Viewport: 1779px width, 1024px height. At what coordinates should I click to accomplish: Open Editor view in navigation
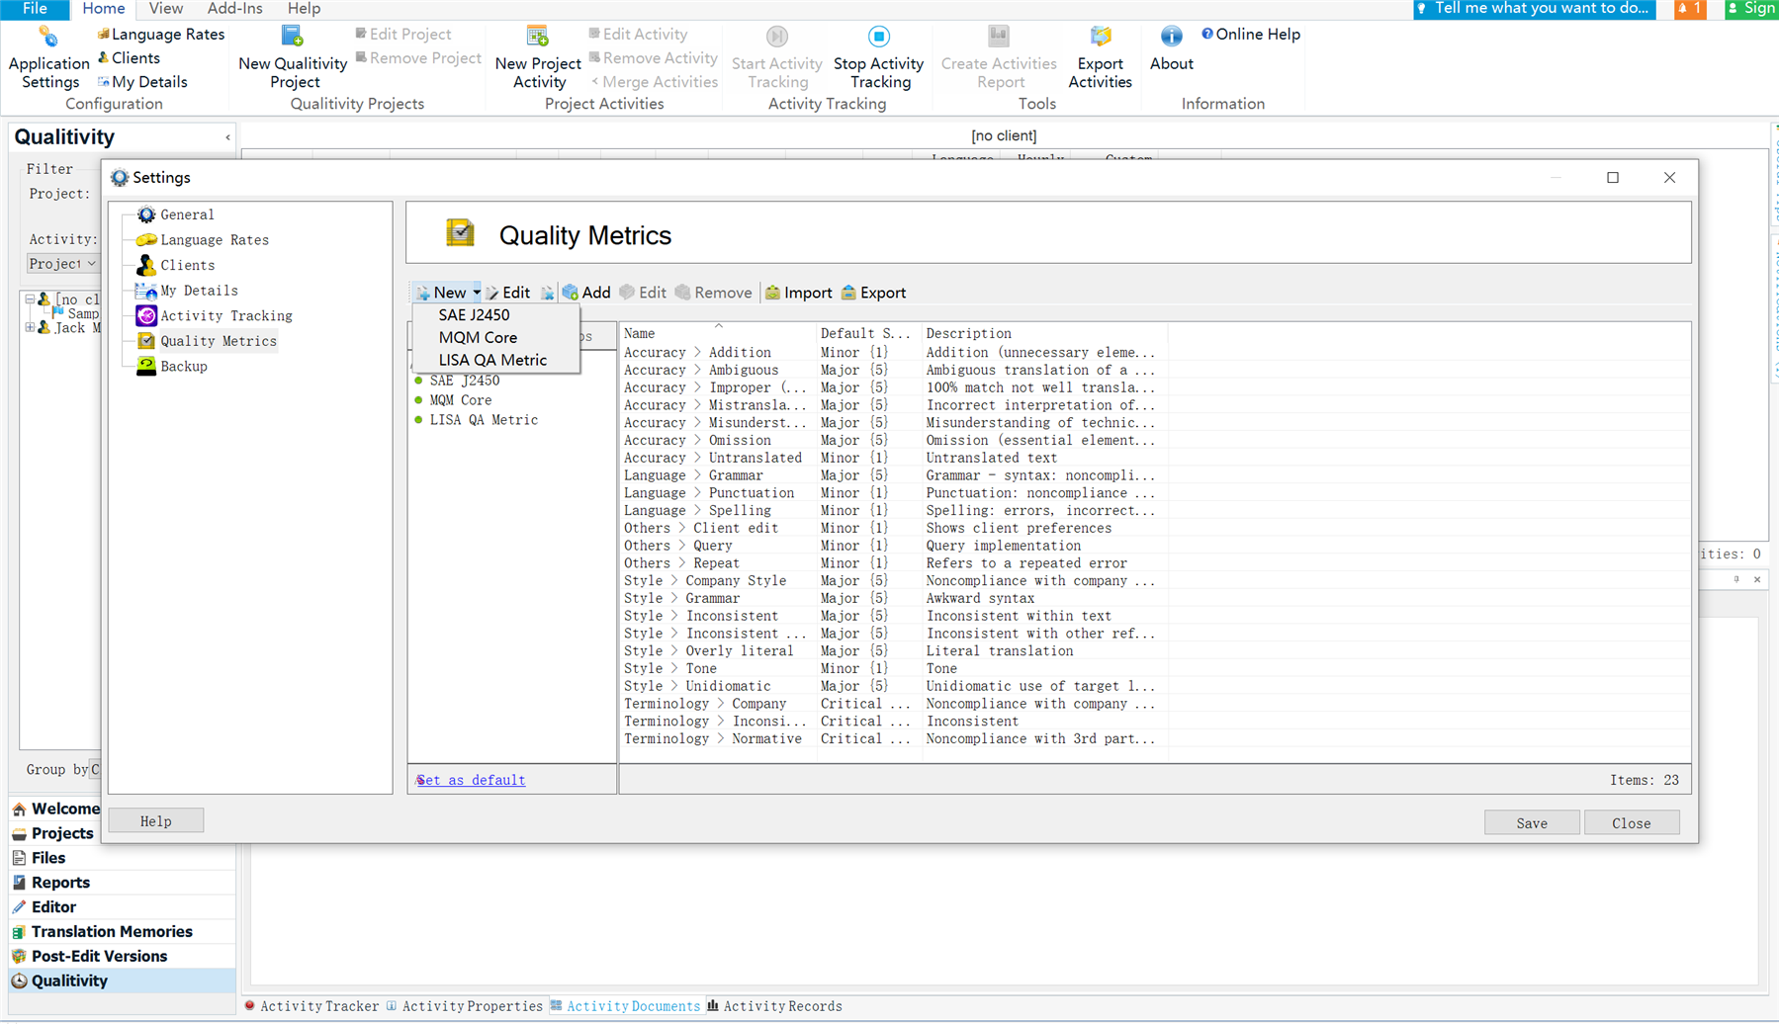coord(123,907)
